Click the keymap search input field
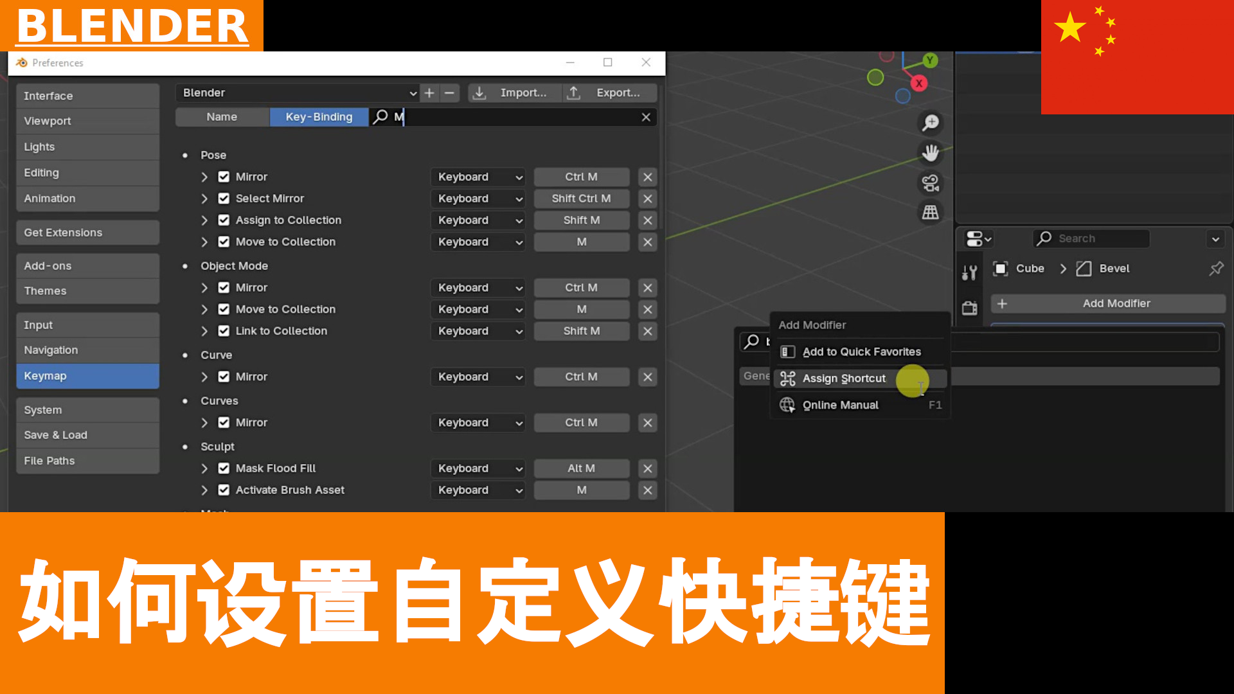This screenshot has height=694, width=1234. tap(512, 117)
